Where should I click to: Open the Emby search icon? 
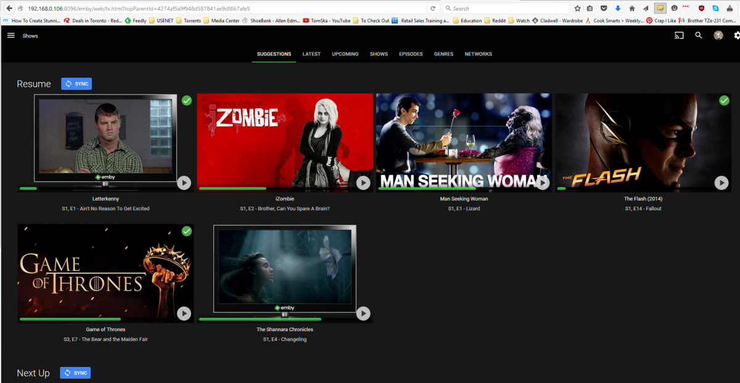click(x=699, y=35)
